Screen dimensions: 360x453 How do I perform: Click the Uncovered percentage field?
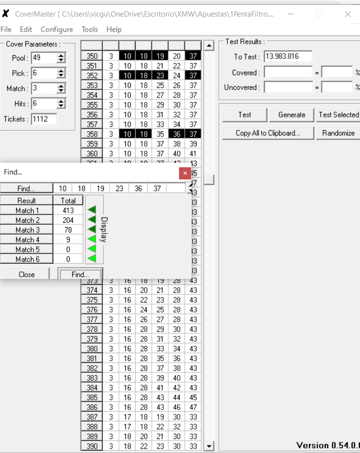click(337, 87)
